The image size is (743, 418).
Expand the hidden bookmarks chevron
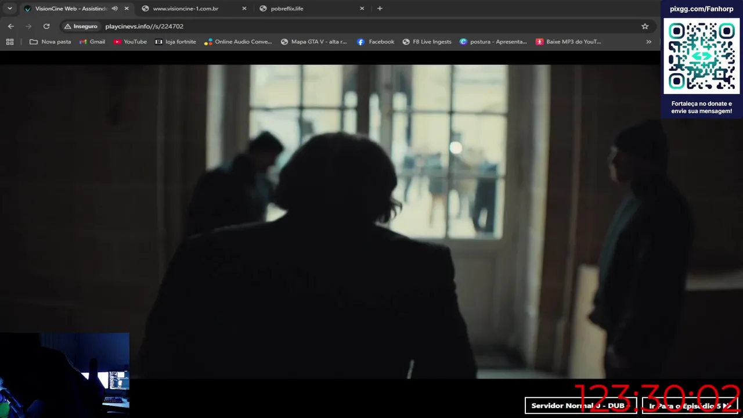648,42
